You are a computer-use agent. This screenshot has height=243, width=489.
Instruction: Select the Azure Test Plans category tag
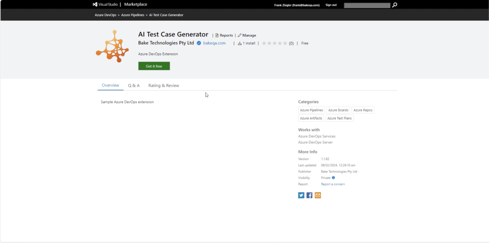tap(339, 118)
